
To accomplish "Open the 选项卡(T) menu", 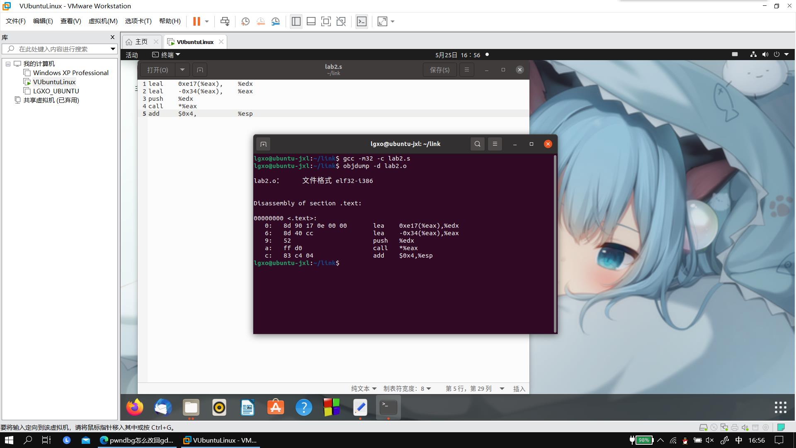I will point(138,21).
